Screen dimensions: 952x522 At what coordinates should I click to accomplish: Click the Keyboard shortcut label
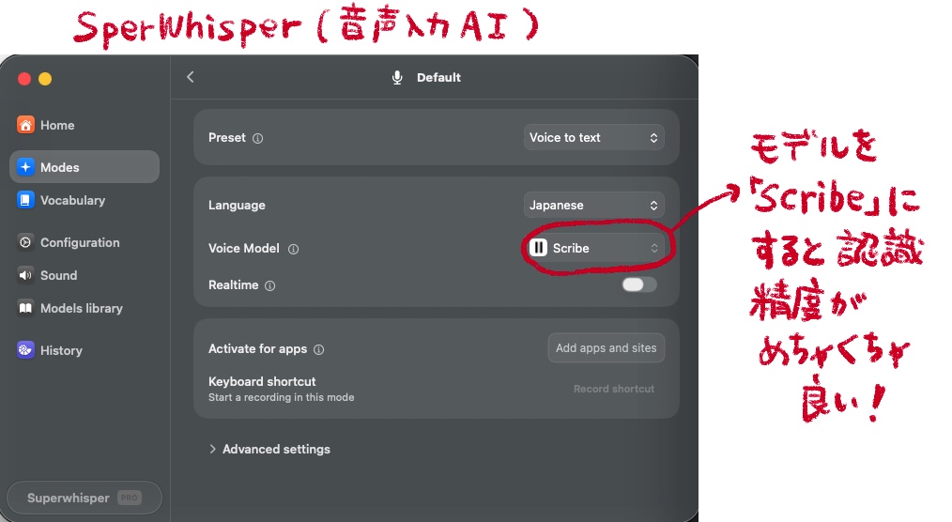(262, 381)
